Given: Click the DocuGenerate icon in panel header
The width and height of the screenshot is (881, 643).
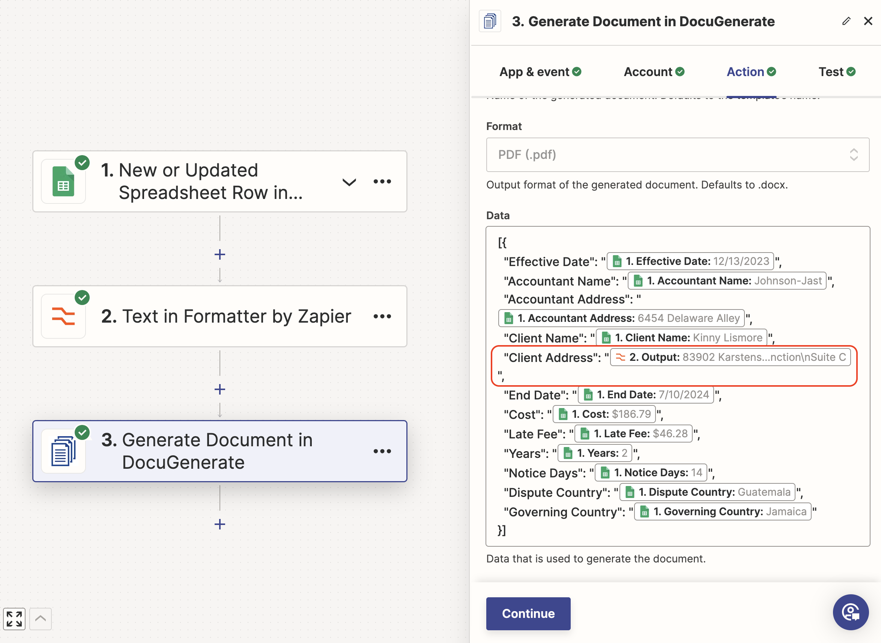Looking at the screenshot, I should (x=490, y=21).
